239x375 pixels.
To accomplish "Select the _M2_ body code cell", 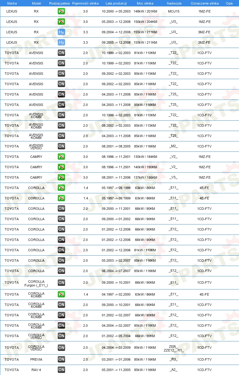I will click(174, 146).
